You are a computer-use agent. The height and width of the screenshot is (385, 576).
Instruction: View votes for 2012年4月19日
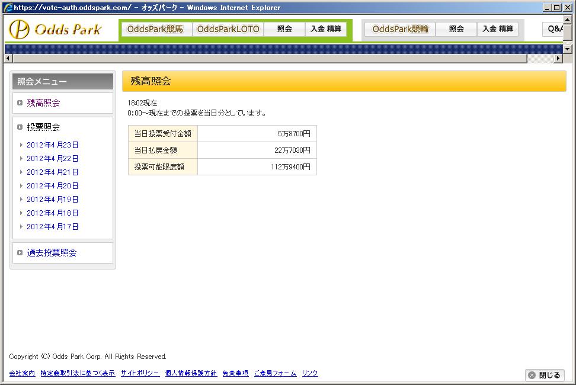click(53, 199)
